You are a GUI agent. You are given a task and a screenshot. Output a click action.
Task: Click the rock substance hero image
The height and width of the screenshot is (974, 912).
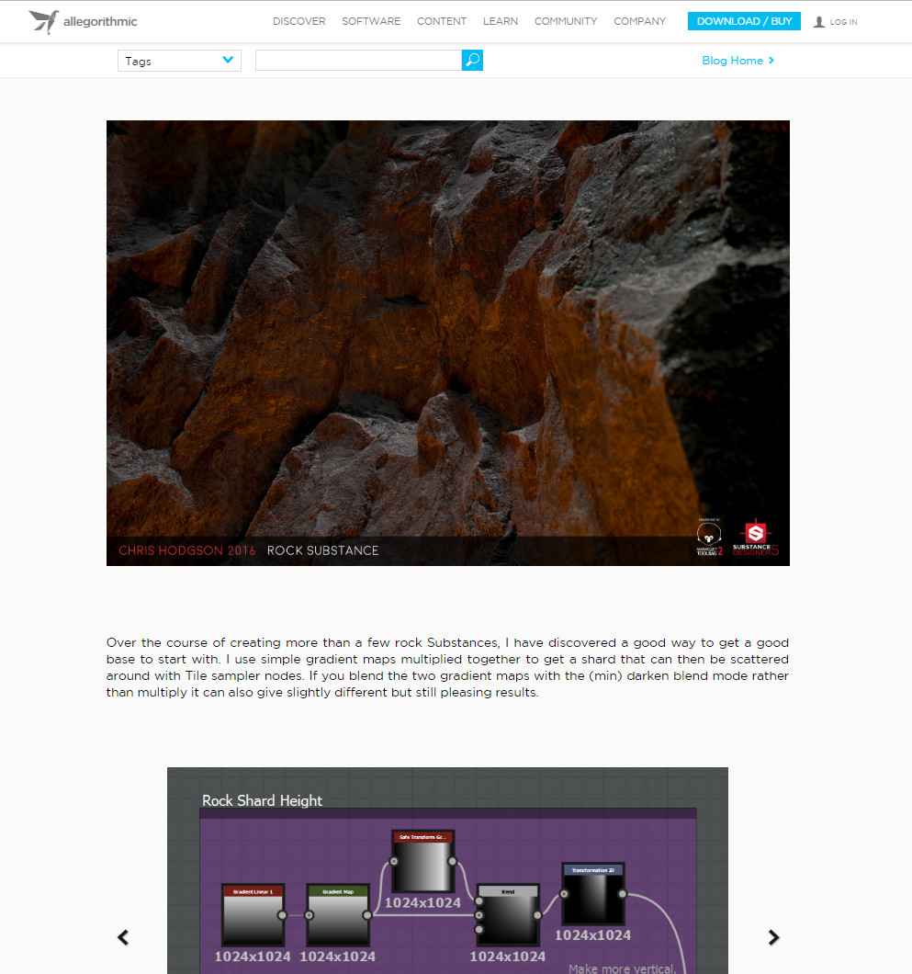(x=448, y=343)
